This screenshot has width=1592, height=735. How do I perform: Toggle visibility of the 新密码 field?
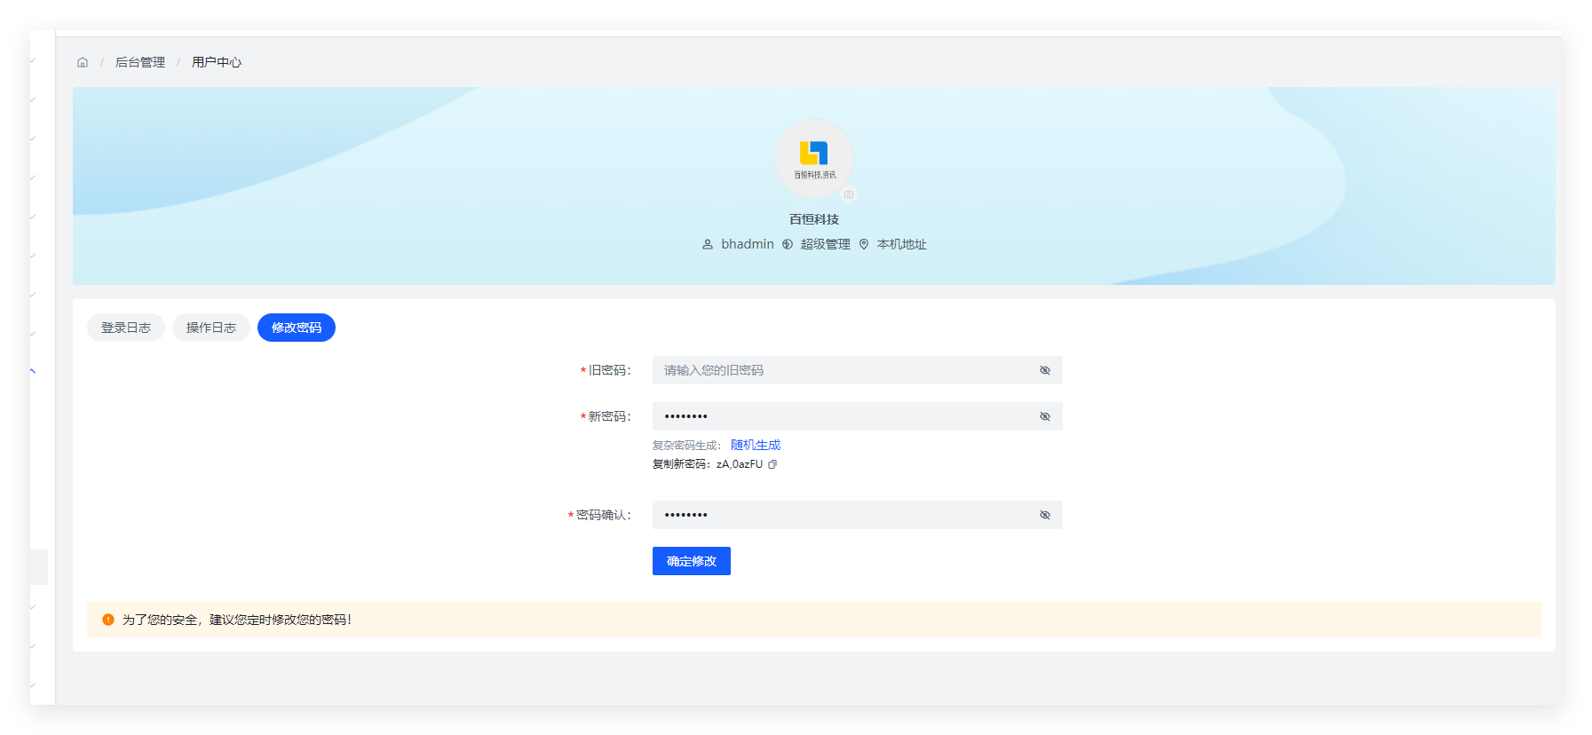(x=1045, y=416)
